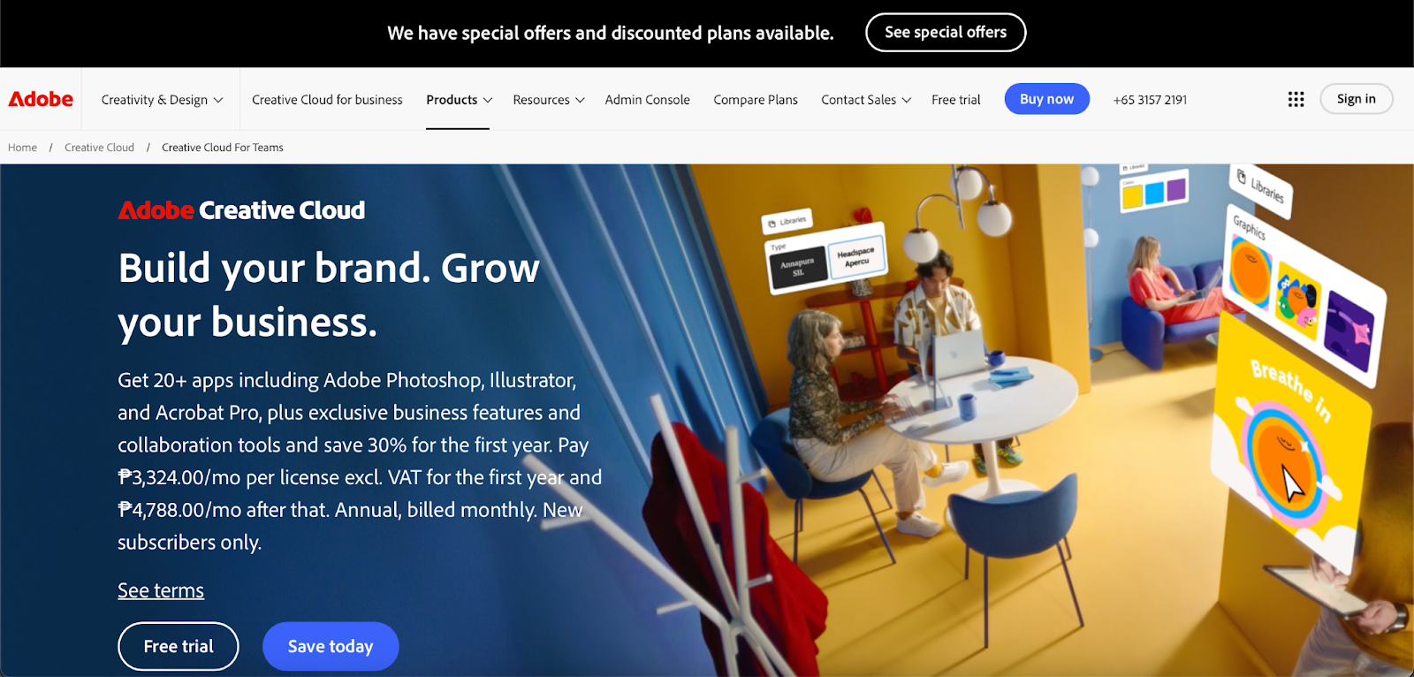Open the app switcher grid icon
This screenshot has height=677, width=1414.
(1296, 99)
